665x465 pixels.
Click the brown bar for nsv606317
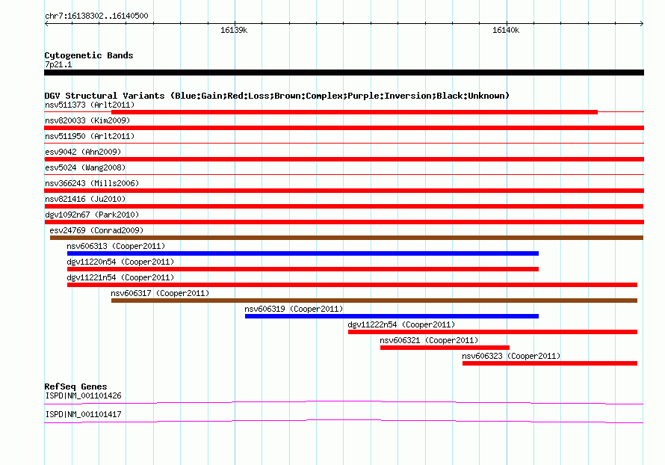pyautogui.click(x=374, y=301)
